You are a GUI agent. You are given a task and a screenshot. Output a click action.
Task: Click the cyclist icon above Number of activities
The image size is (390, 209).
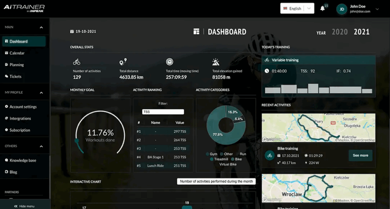pos(77,62)
